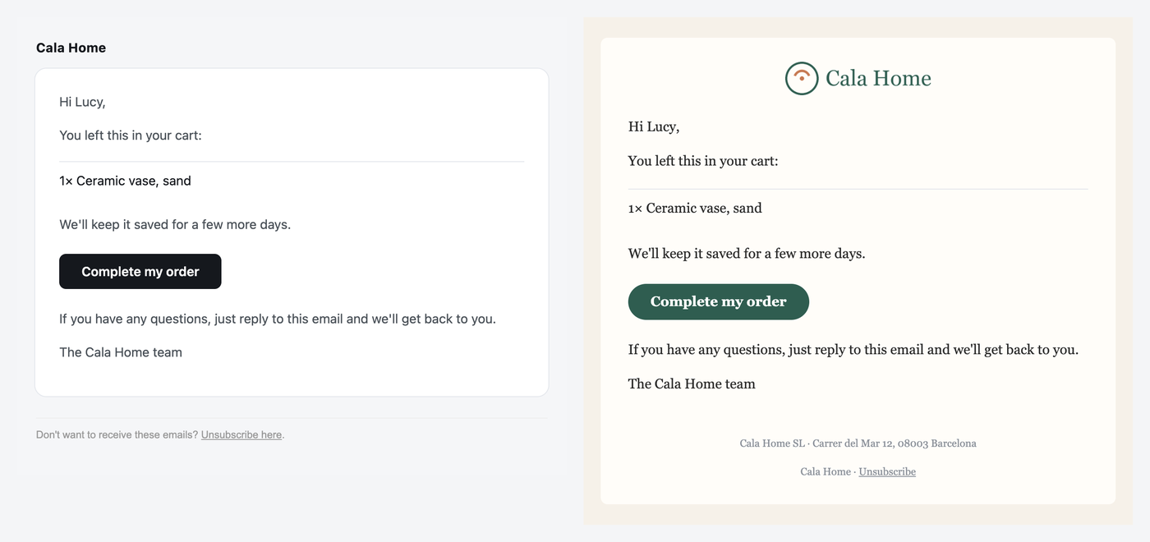Click the questions reply sentence in left email
The width and height of the screenshot is (1150, 542).
[x=278, y=319]
